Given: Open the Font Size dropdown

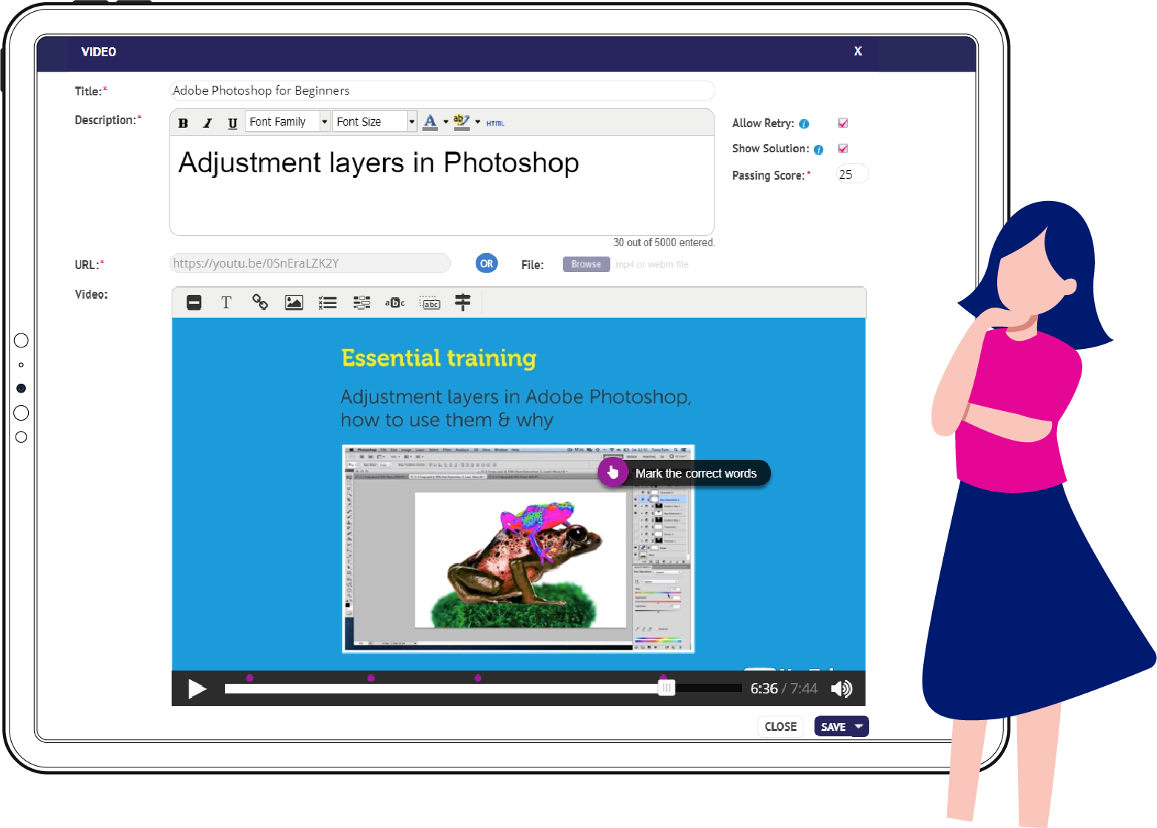Looking at the screenshot, I should pos(375,121).
